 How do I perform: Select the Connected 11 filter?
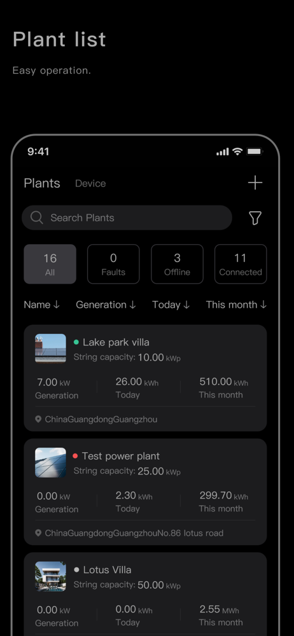pyautogui.click(x=241, y=264)
